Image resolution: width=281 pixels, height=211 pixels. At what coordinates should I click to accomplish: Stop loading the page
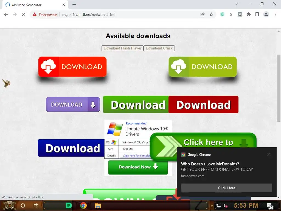coord(24,15)
